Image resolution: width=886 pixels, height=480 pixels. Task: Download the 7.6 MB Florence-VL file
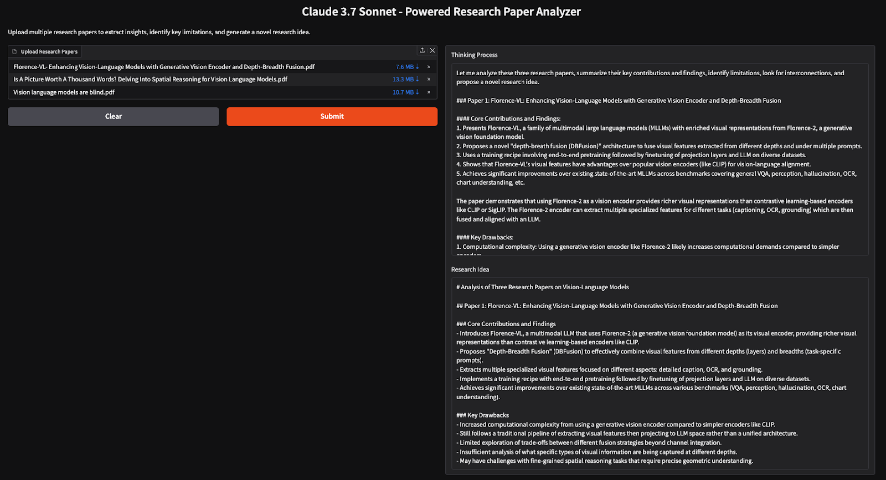pyautogui.click(x=407, y=67)
